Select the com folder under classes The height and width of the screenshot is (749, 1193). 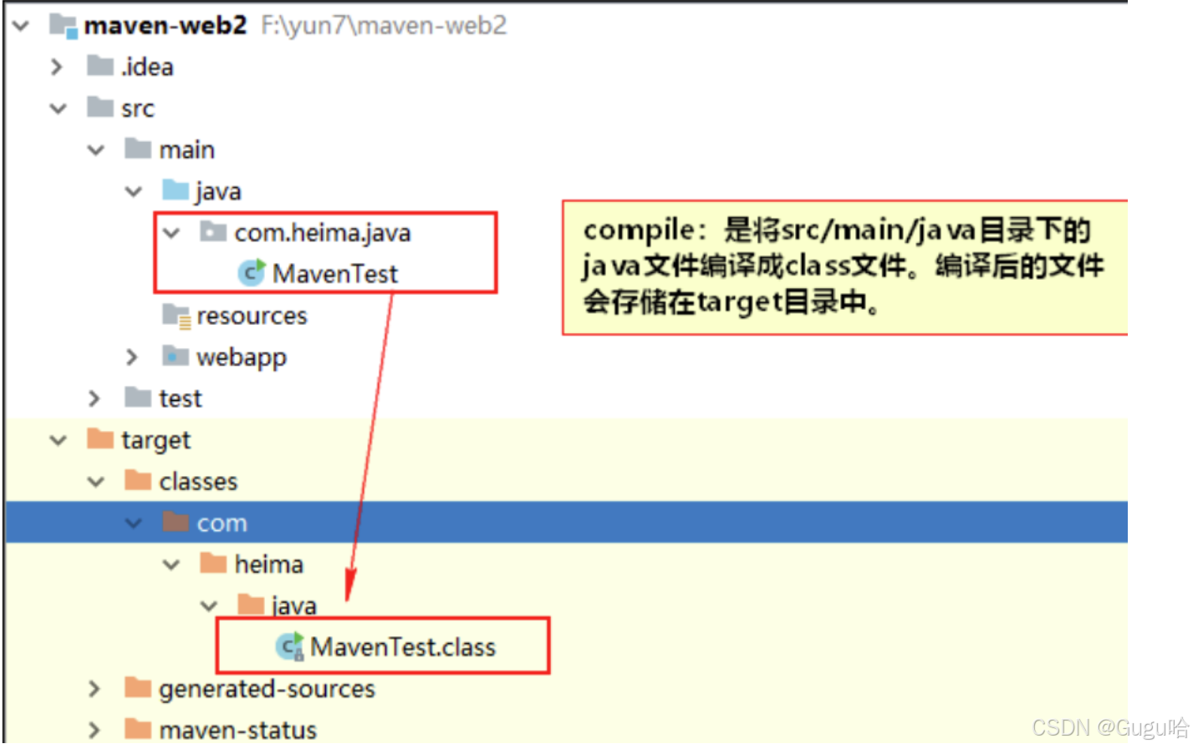tap(223, 522)
